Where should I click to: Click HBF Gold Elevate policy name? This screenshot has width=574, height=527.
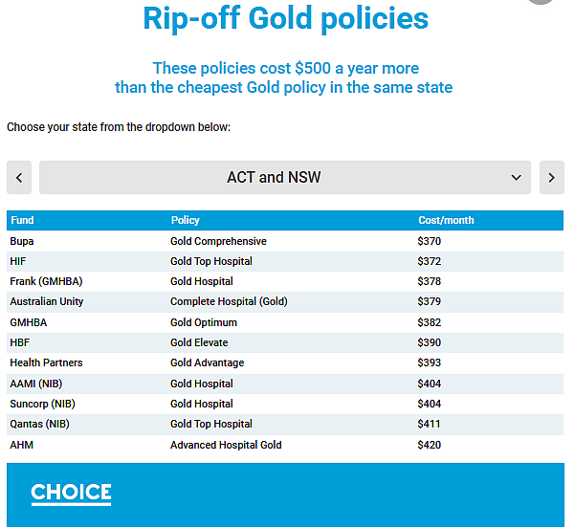(199, 342)
